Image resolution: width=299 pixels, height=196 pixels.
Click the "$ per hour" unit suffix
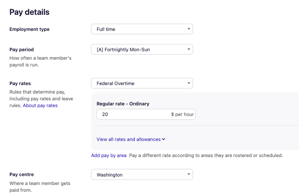[x=182, y=114]
